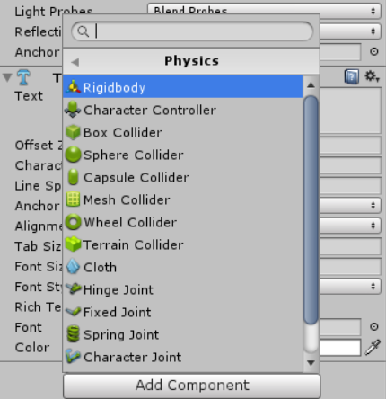This screenshot has width=386, height=399.
Task: Choose the Box Collider cube icon
Action: 73,132
